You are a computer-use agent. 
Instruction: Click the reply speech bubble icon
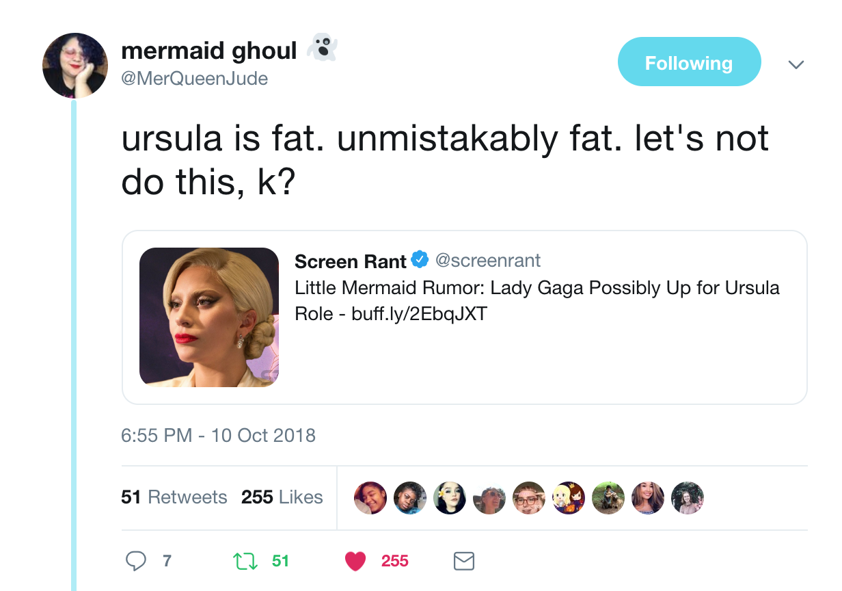(x=136, y=562)
